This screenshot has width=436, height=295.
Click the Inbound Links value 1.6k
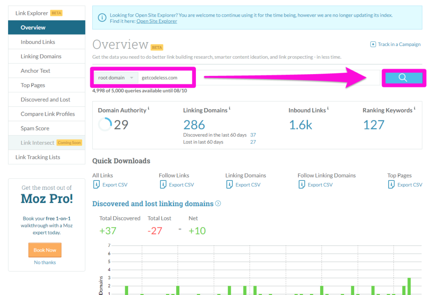coord(301,125)
